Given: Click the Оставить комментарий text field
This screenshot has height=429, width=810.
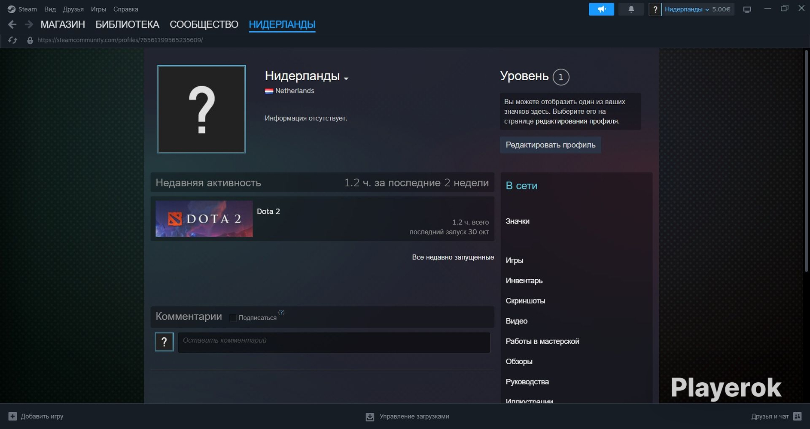Looking at the screenshot, I should [x=334, y=342].
